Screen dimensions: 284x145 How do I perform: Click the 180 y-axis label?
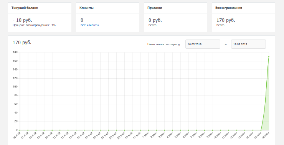[15, 52]
